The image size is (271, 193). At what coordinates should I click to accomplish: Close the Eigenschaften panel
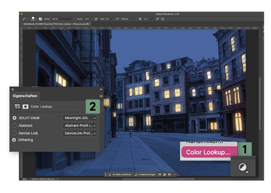click(x=13, y=89)
